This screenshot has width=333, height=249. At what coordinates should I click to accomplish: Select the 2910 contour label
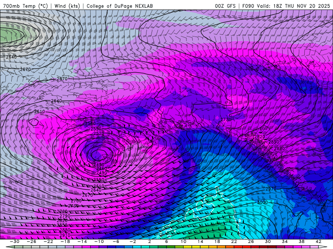tap(65, 235)
